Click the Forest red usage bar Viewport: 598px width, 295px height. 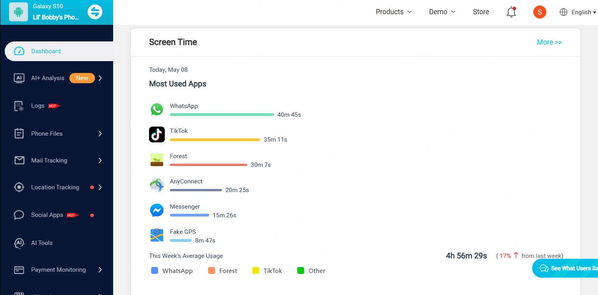pyautogui.click(x=209, y=165)
